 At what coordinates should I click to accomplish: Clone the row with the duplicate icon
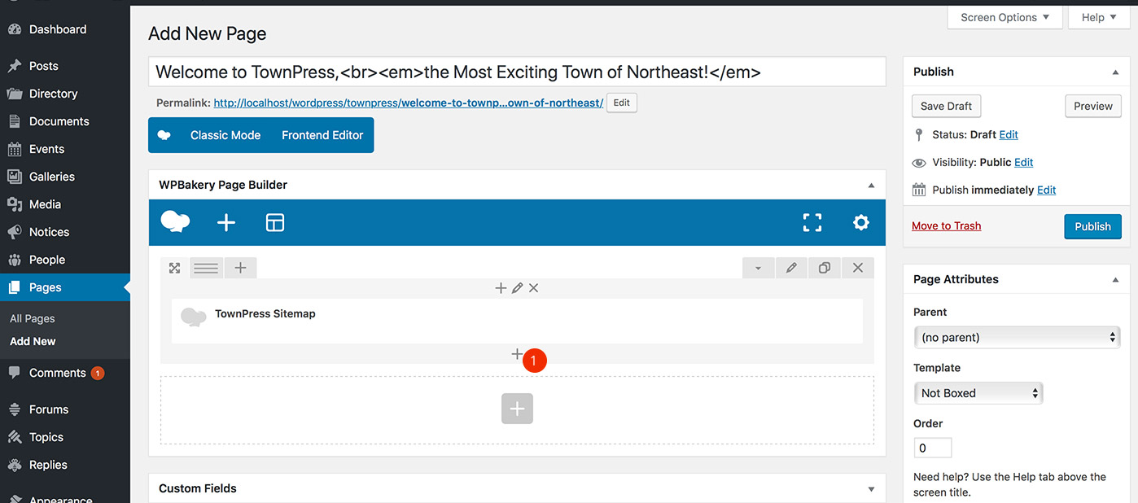825,268
